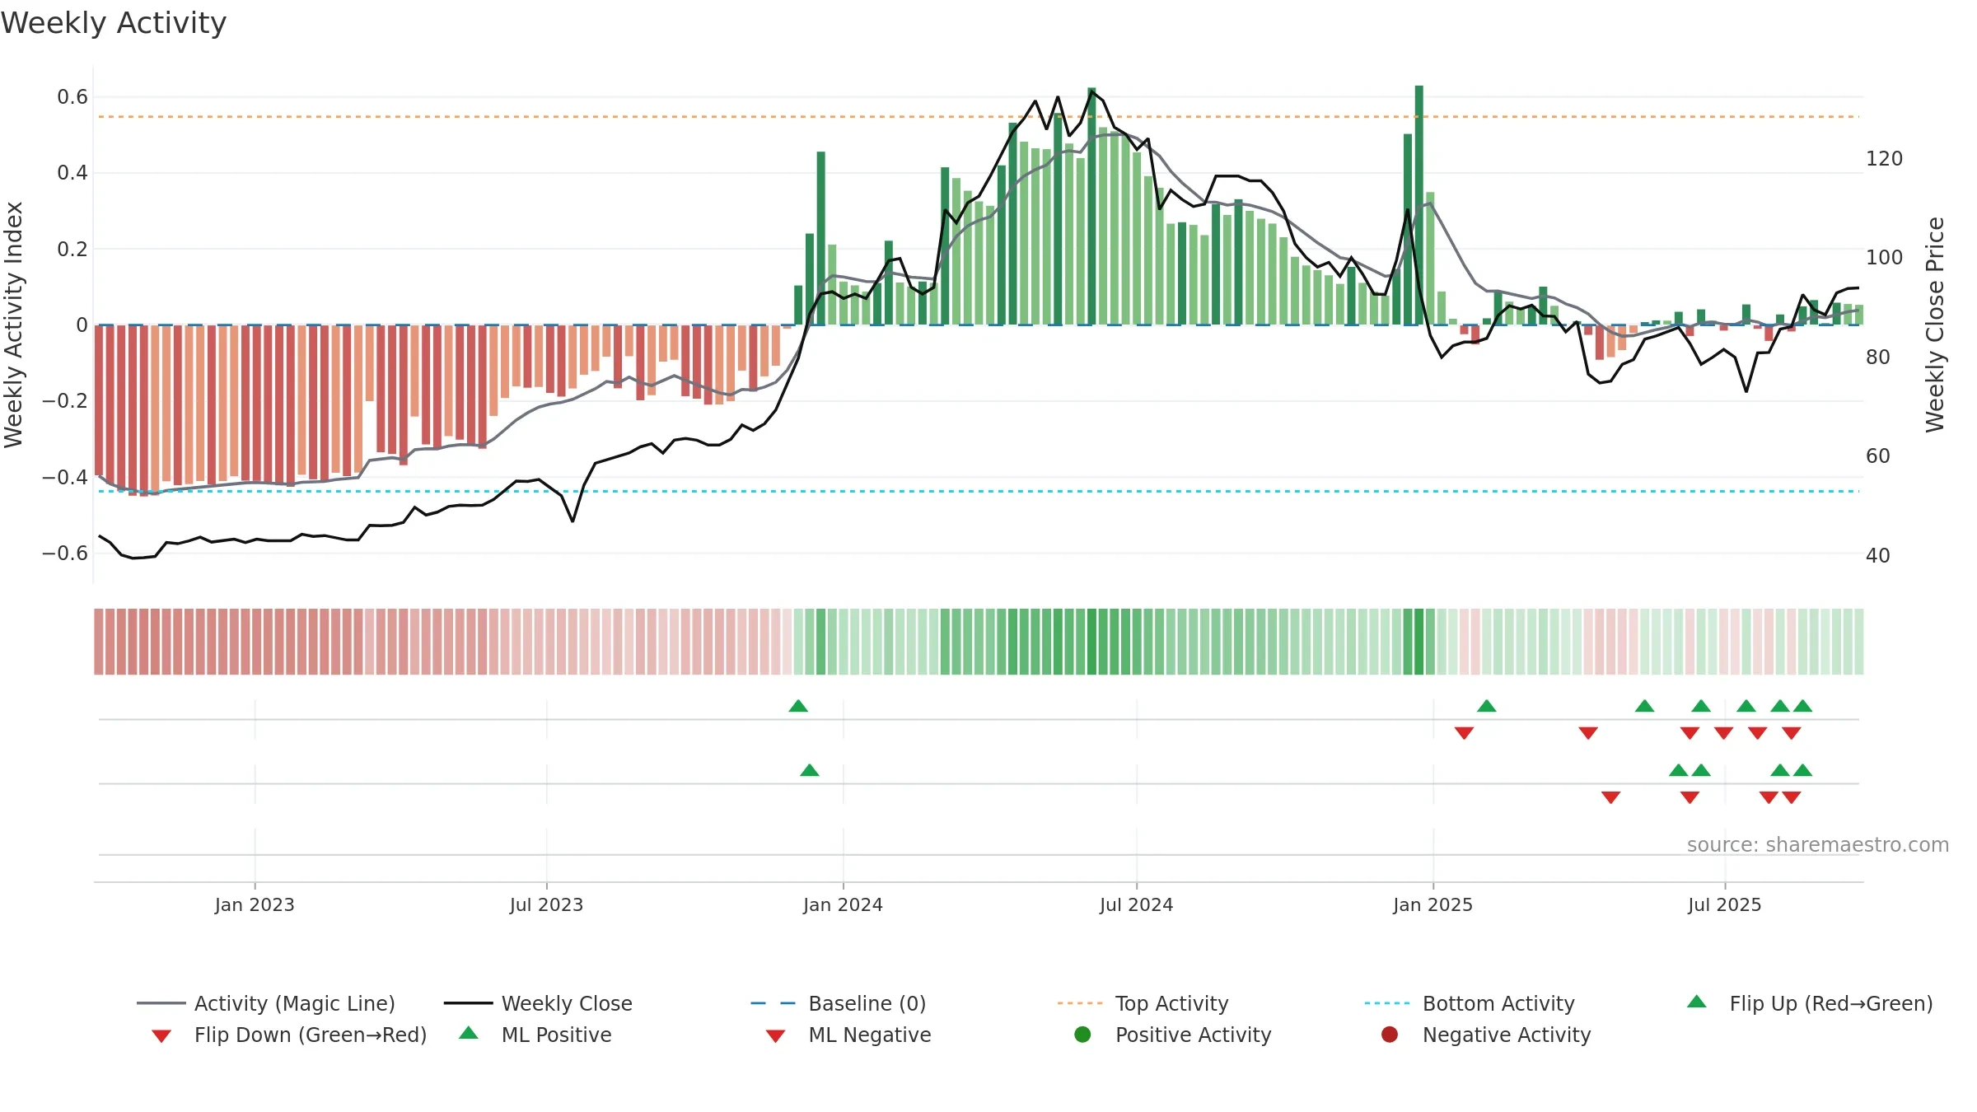Click the Jul 2024 axis label
The height and width of the screenshot is (1112, 1977).
pos(1136,904)
